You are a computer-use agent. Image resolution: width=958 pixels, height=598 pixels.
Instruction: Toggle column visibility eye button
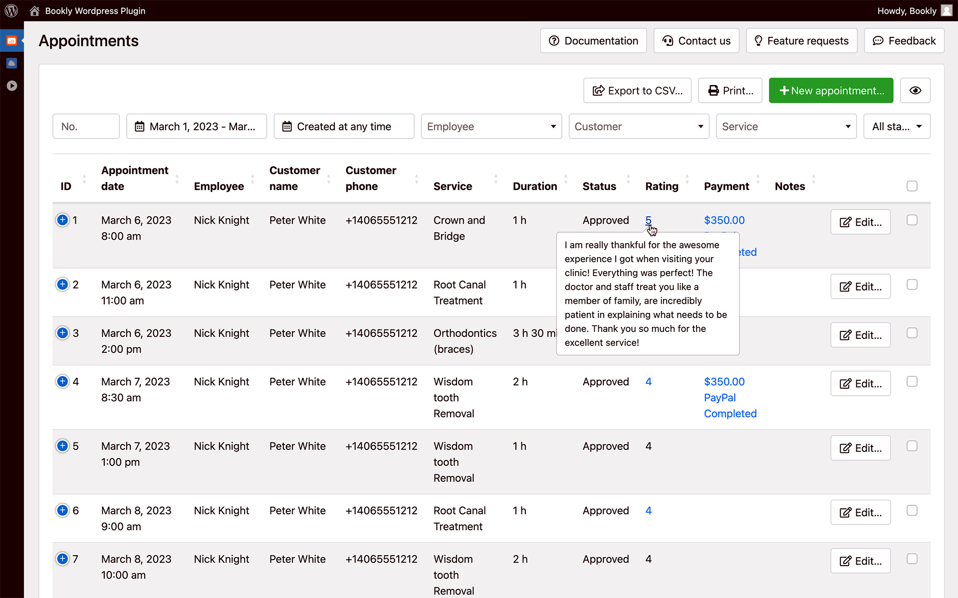click(x=915, y=91)
